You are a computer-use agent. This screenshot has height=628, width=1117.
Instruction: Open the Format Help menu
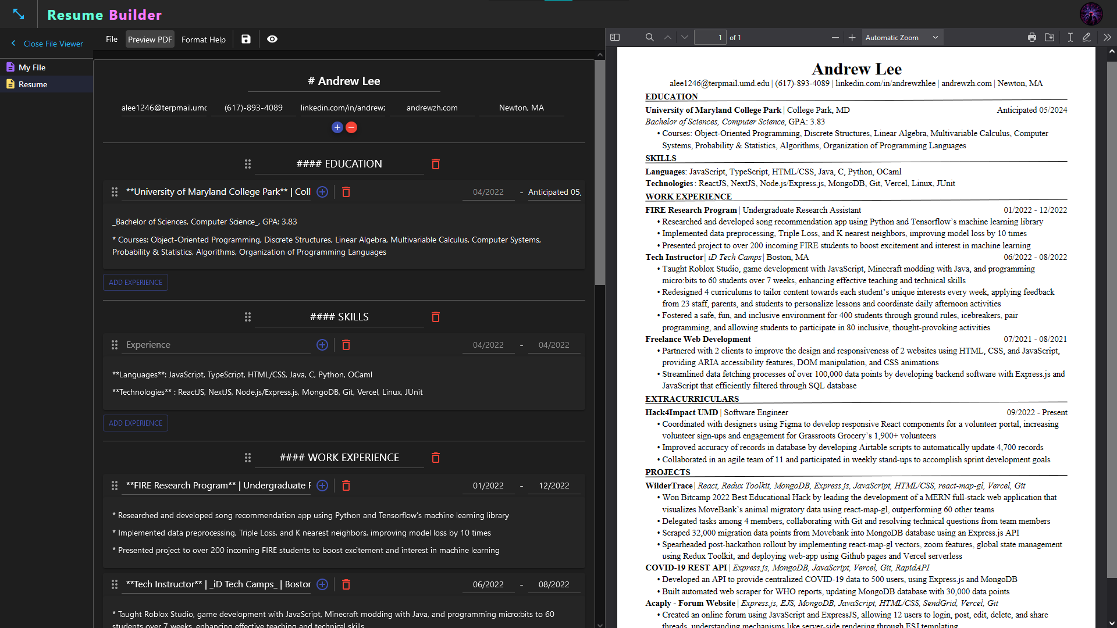point(203,40)
